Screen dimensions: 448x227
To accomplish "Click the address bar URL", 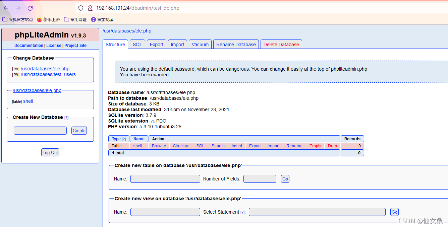I will coord(137,8).
